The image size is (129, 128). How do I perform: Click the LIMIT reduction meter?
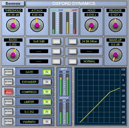(75, 23)
